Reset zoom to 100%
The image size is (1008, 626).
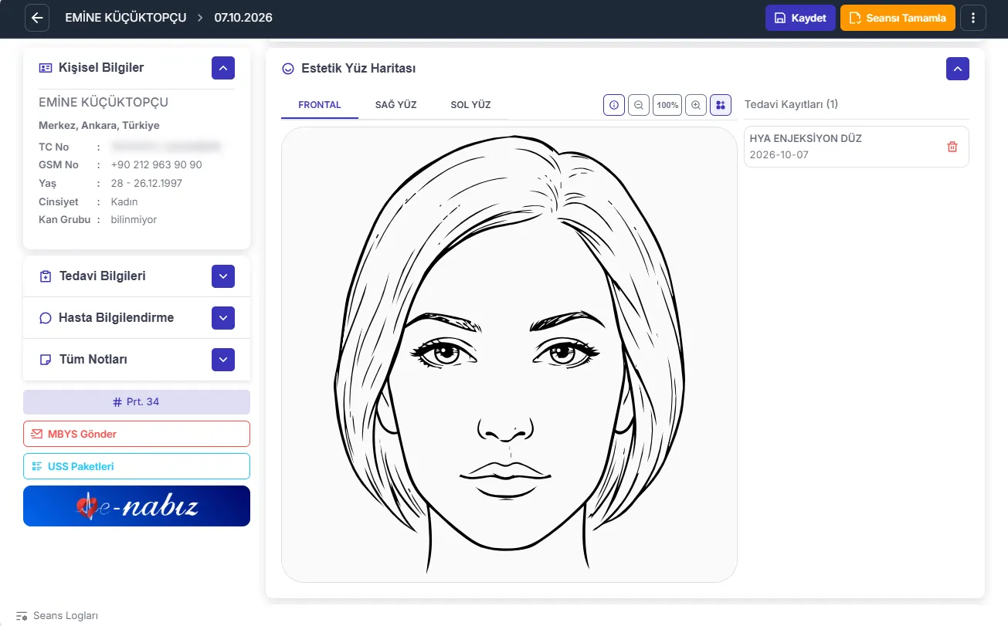tap(667, 105)
